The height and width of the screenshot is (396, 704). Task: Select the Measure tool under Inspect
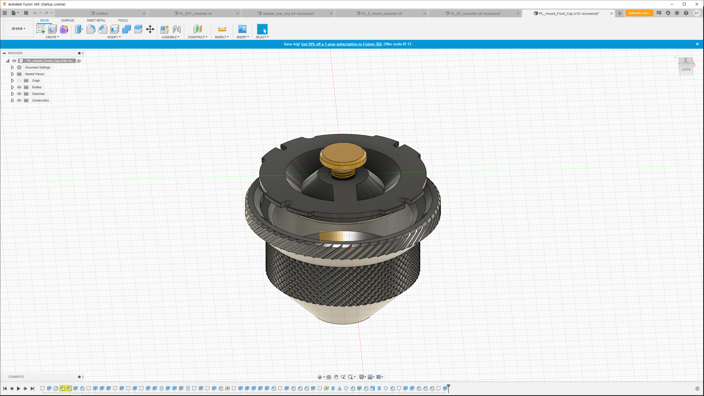[x=222, y=29]
